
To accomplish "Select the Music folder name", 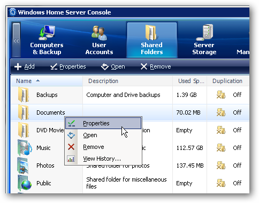I will tap(43, 148).
